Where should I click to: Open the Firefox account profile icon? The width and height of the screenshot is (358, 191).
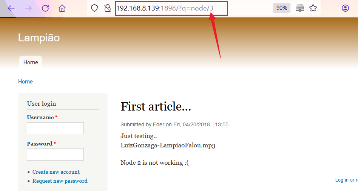coord(345,8)
